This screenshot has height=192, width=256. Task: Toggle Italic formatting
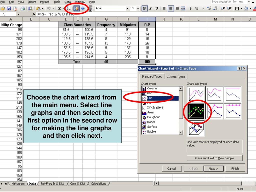click(x=150, y=8)
